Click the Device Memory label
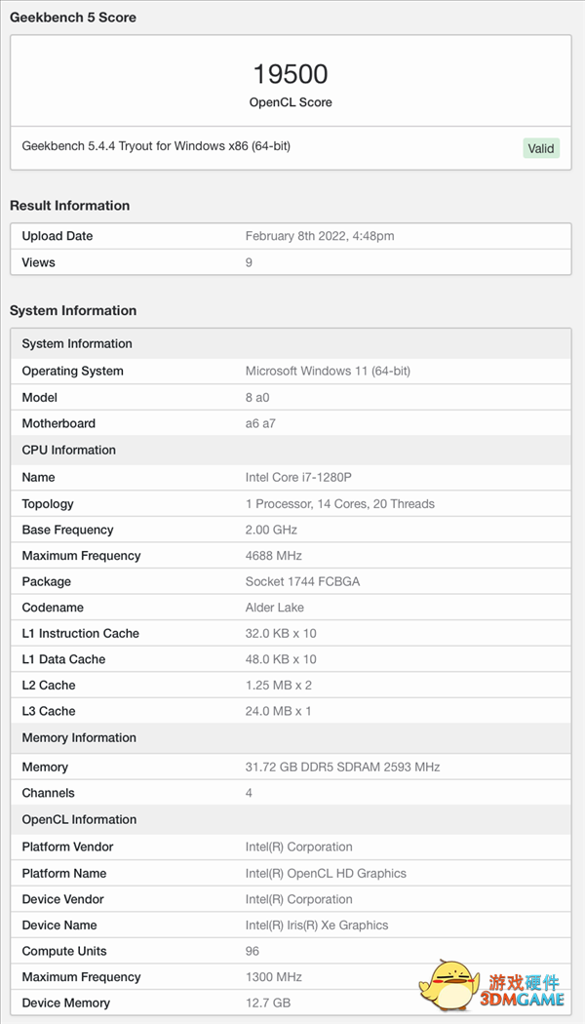Image resolution: width=585 pixels, height=1024 pixels. [x=66, y=1004]
